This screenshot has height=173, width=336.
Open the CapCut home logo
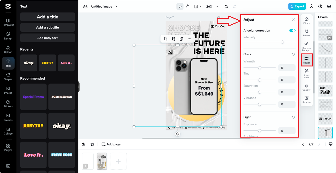8,7
